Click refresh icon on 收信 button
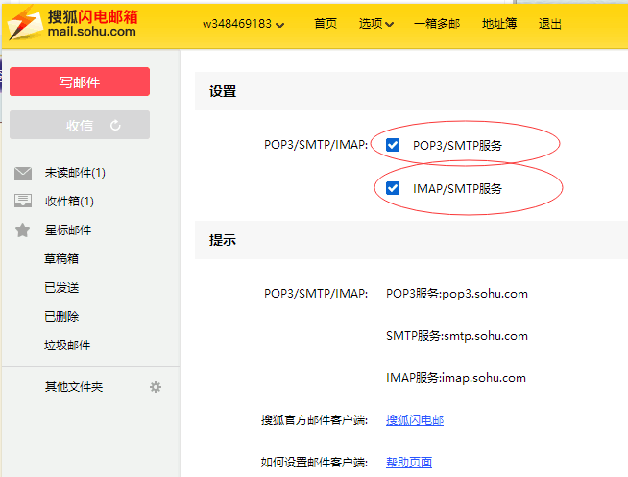The image size is (628, 477). tap(116, 125)
